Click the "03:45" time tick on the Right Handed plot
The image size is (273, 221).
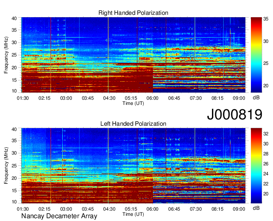pos(88,98)
